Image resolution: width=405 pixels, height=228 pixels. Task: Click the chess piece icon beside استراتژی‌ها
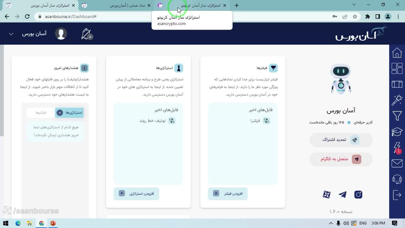179,68
